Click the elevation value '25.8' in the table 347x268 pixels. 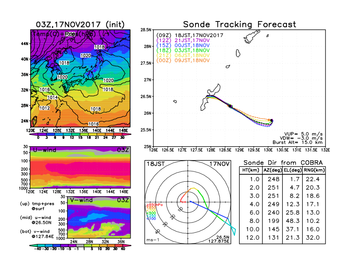pos(293,212)
